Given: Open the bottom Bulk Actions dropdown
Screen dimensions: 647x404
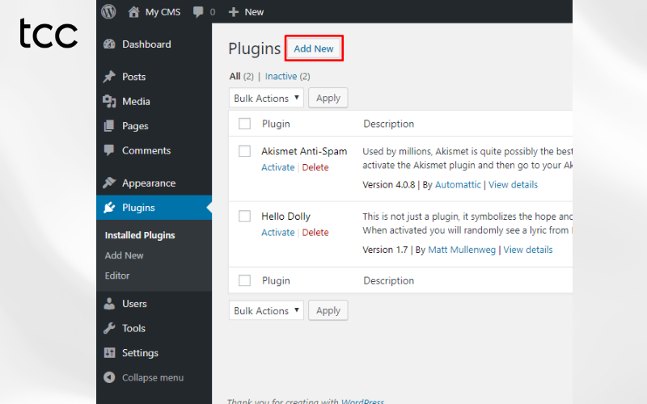Looking at the screenshot, I should (266, 310).
